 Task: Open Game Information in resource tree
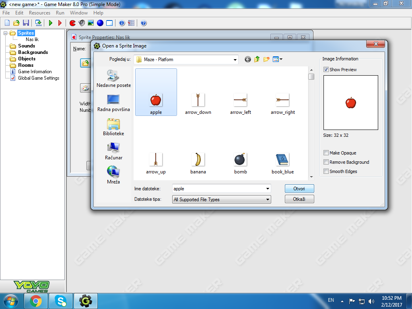click(35, 72)
